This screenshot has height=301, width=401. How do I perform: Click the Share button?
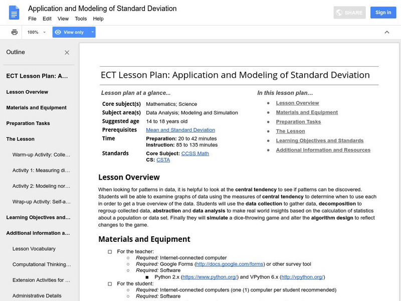350,13
